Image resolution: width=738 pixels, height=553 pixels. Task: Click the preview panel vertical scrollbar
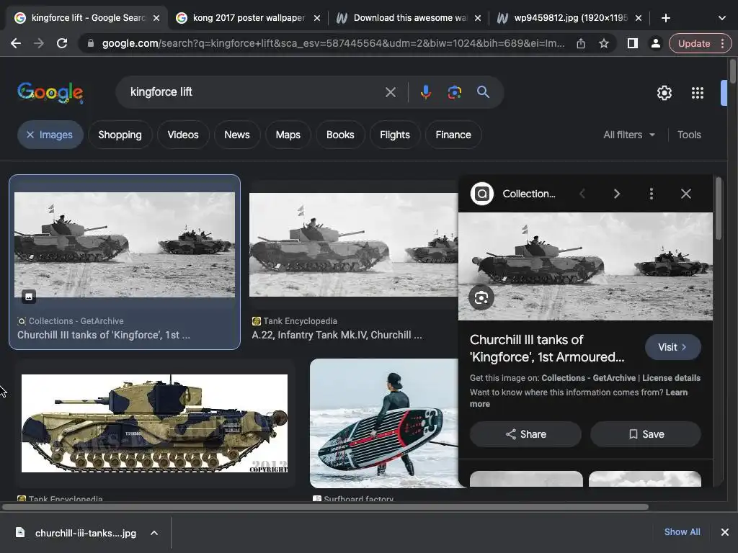coord(718,209)
